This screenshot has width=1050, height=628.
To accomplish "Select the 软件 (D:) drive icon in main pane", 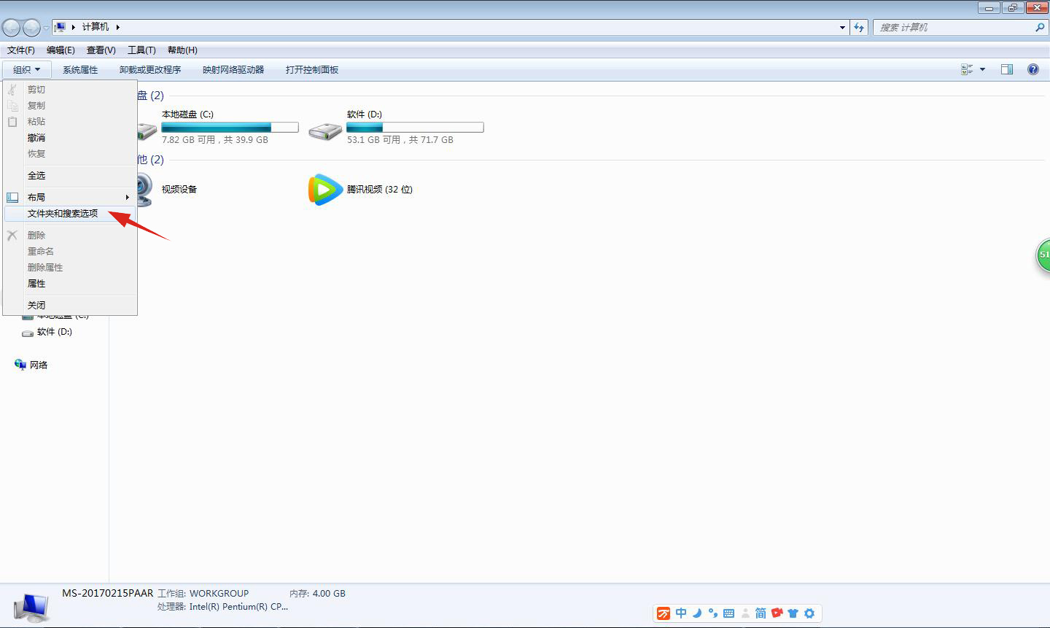I will (325, 131).
